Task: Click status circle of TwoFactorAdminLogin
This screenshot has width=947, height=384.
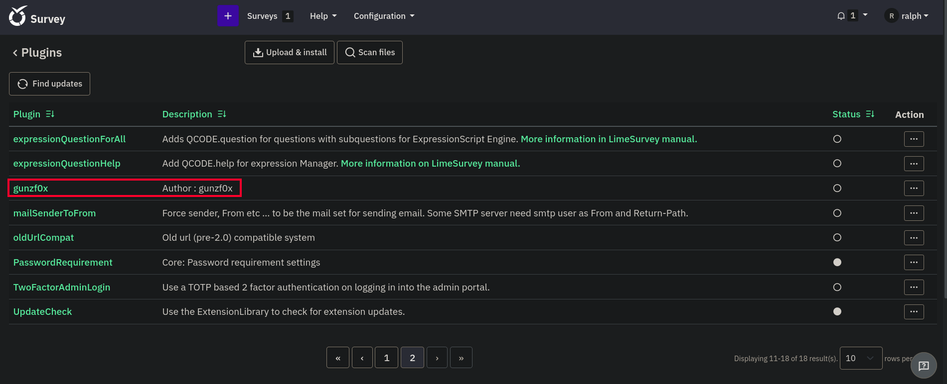Action: click(837, 287)
